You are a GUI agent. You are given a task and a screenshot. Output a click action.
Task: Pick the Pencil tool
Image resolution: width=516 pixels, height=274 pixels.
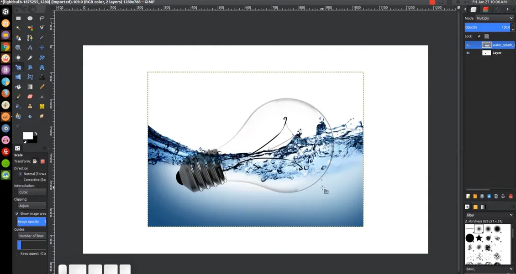(42, 87)
